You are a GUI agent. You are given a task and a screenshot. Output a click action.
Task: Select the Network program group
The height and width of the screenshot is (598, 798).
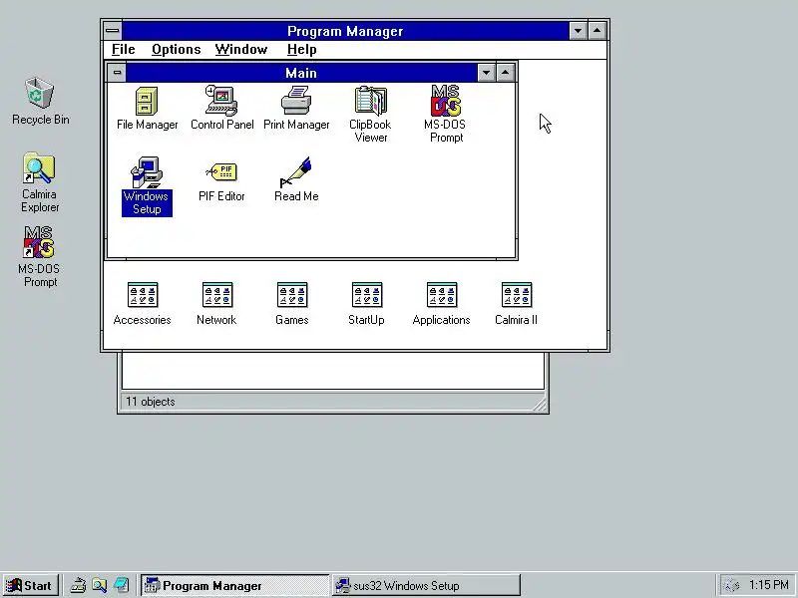(216, 304)
